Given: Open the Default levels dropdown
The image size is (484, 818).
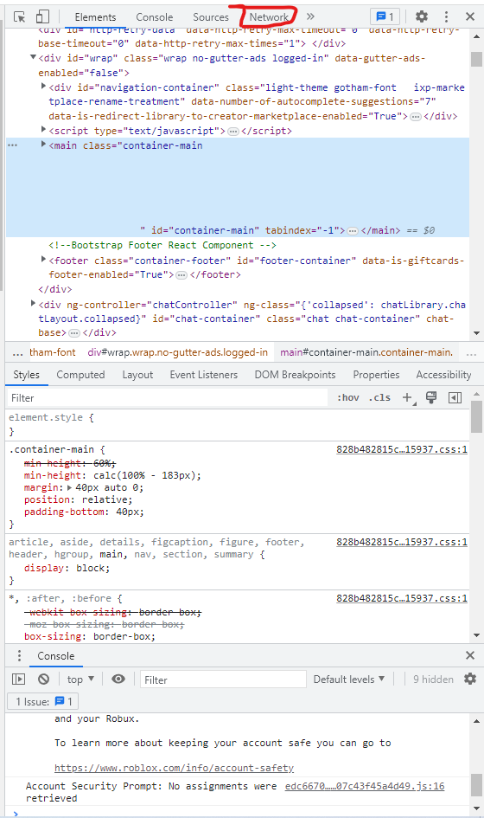Looking at the screenshot, I should [x=349, y=680].
